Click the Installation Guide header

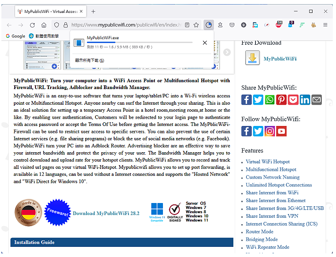click(122, 242)
